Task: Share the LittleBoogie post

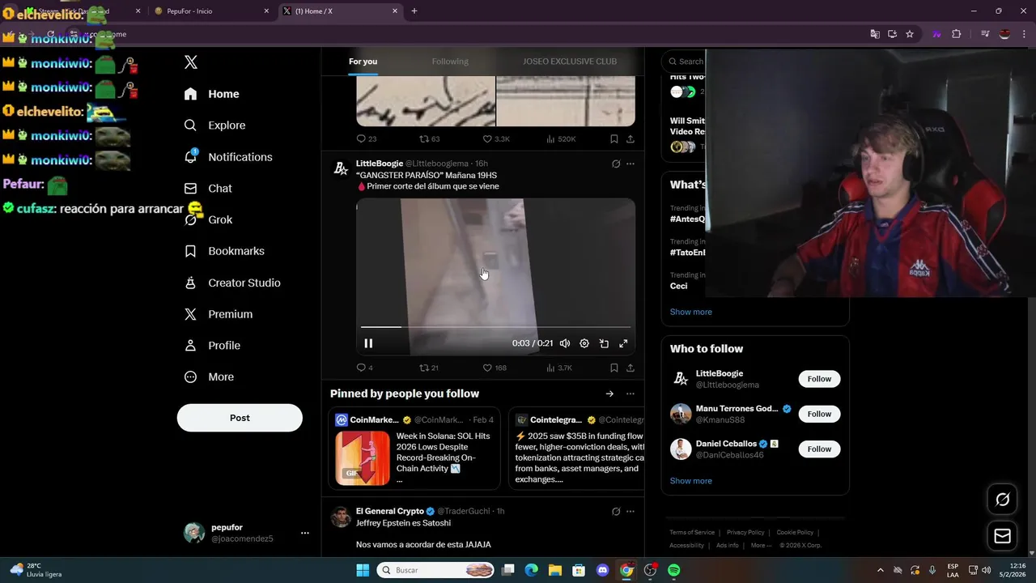Action: (x=631, y=368)
